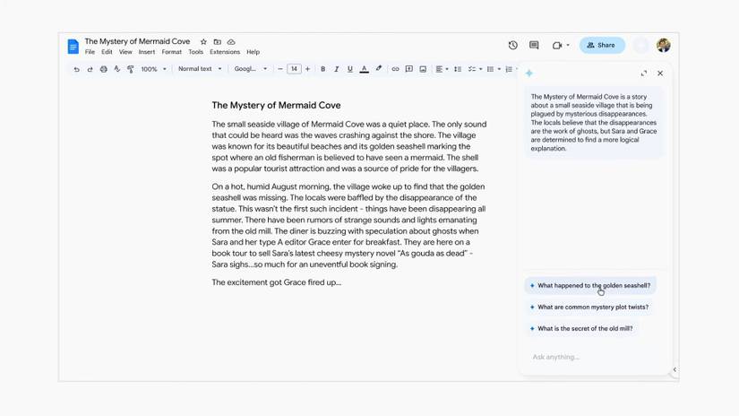Open the File menu
739x416 pixels.
tap(90, 52)
